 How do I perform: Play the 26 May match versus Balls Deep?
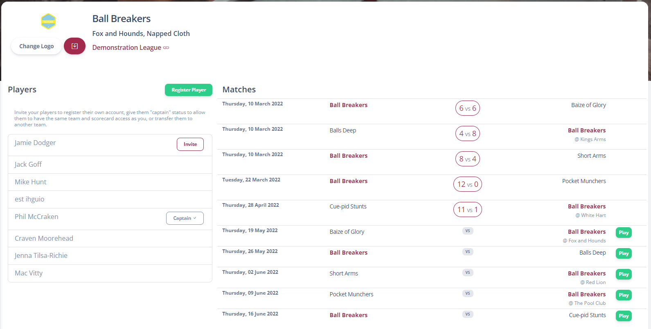click(623, 253)
